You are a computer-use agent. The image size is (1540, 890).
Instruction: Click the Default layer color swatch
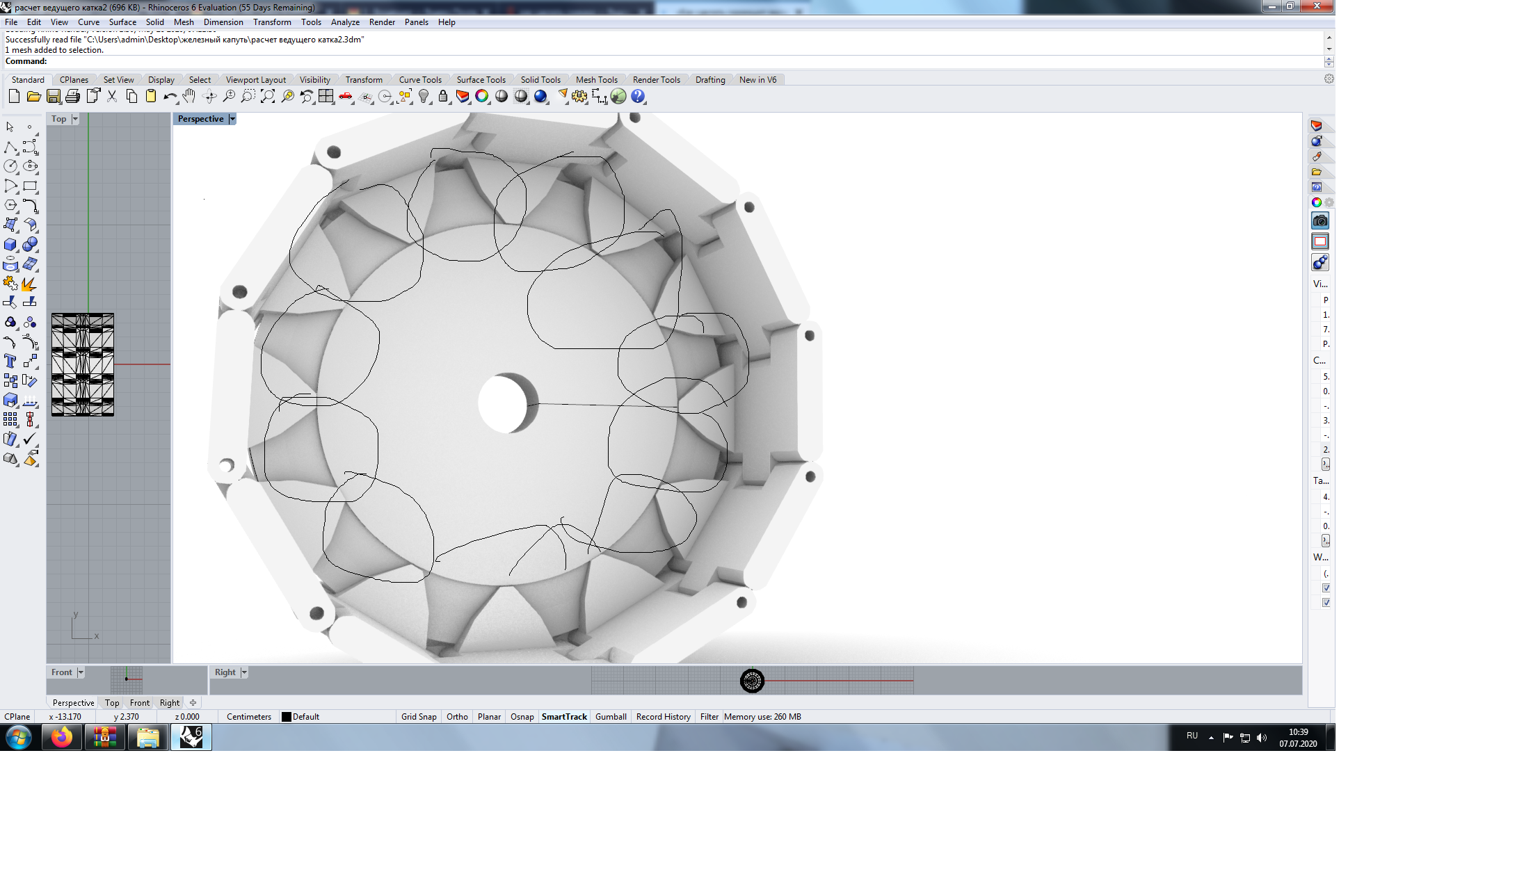[287, 717]
